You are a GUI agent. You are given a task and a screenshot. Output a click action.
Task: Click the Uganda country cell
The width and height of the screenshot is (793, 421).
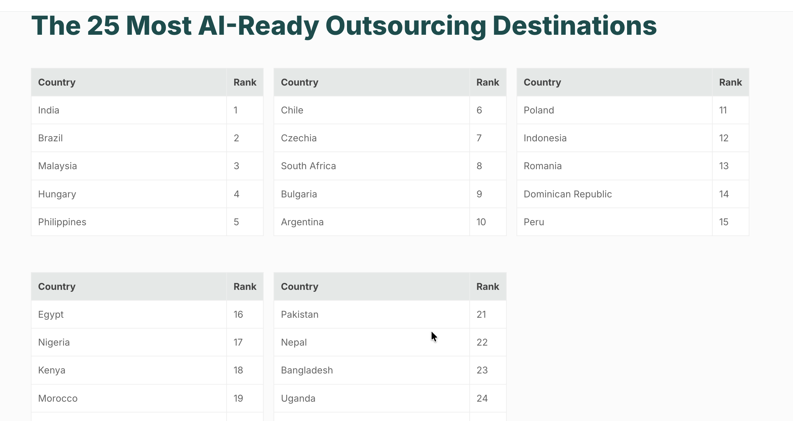(x=372, y=398)
